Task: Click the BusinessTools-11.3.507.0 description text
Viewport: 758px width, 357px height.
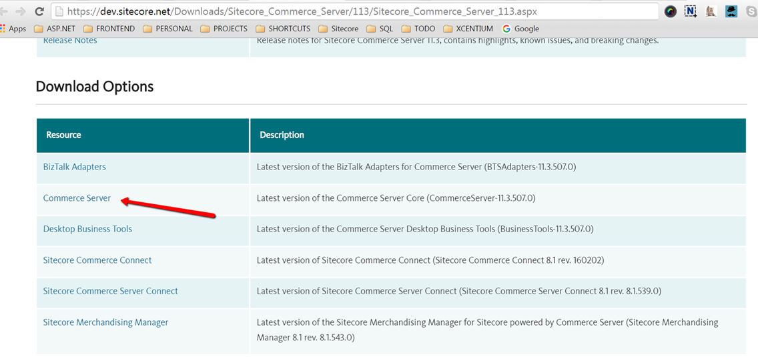Action: click(425, 229)
